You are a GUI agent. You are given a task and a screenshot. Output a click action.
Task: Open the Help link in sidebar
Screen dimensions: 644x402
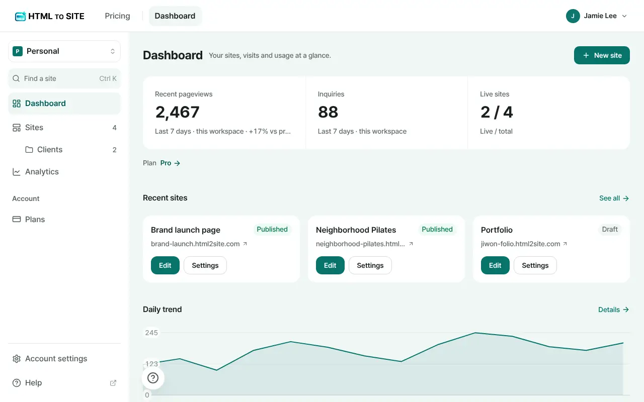pos(64,383)
